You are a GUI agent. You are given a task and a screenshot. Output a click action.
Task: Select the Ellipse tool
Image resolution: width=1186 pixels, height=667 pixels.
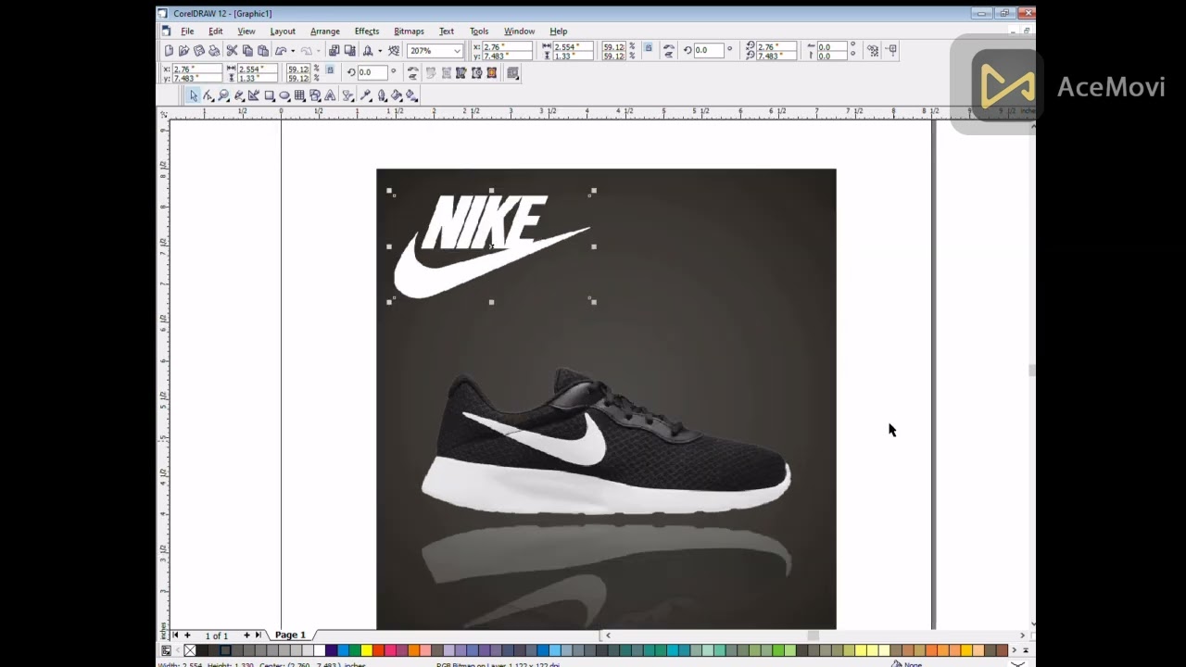[284, 95]
